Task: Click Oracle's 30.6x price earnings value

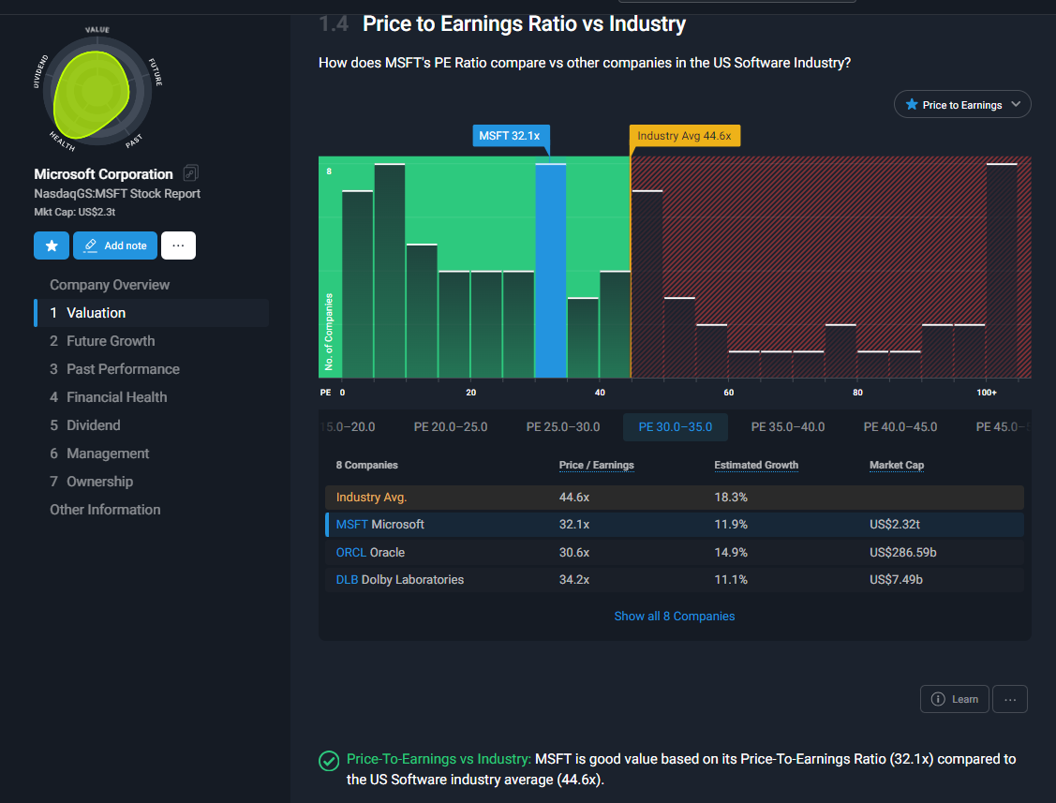Action: pos(574,553)
